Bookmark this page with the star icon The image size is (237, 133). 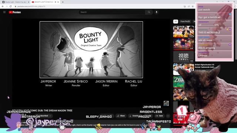coord(193,6)
